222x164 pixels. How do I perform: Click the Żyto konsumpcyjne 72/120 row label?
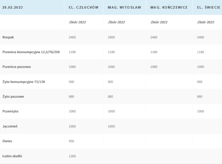point(24,82)
